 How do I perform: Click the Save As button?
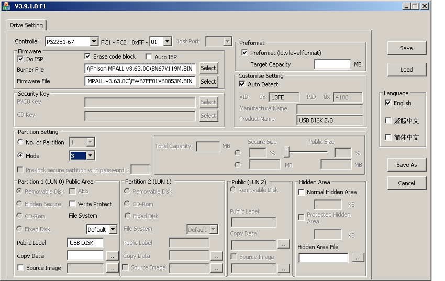click(x=407, y=165)
